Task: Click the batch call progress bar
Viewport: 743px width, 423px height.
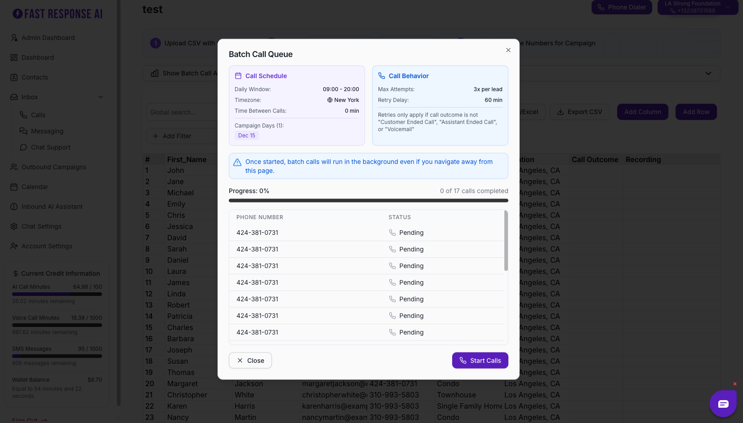Action: tap(368, 201)
